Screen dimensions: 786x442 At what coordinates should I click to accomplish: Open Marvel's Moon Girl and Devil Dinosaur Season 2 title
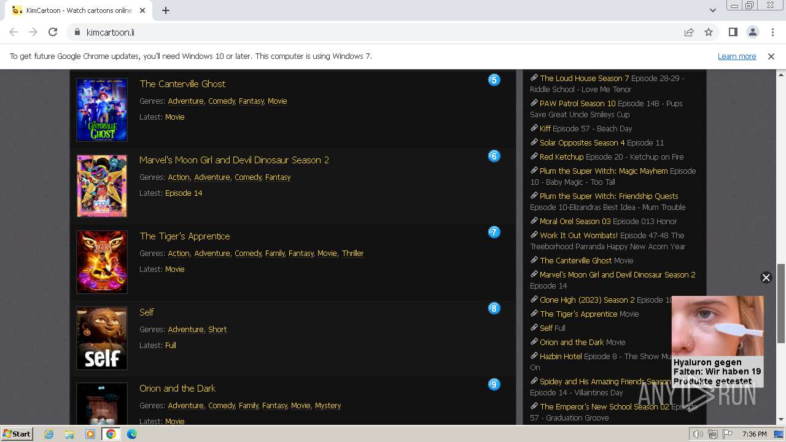point(234,160)
